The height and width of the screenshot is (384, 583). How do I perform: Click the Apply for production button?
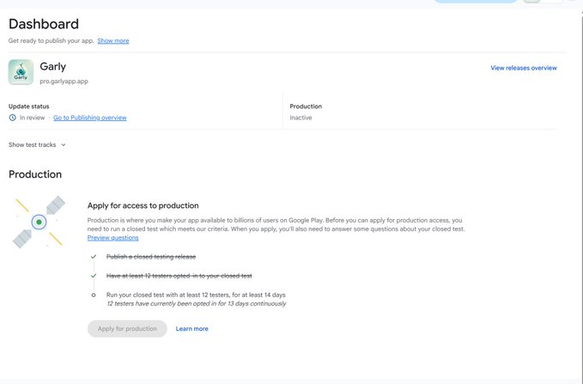pos(127,328)
